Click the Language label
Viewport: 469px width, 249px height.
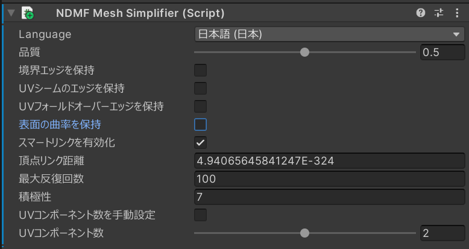click(45, 34)
